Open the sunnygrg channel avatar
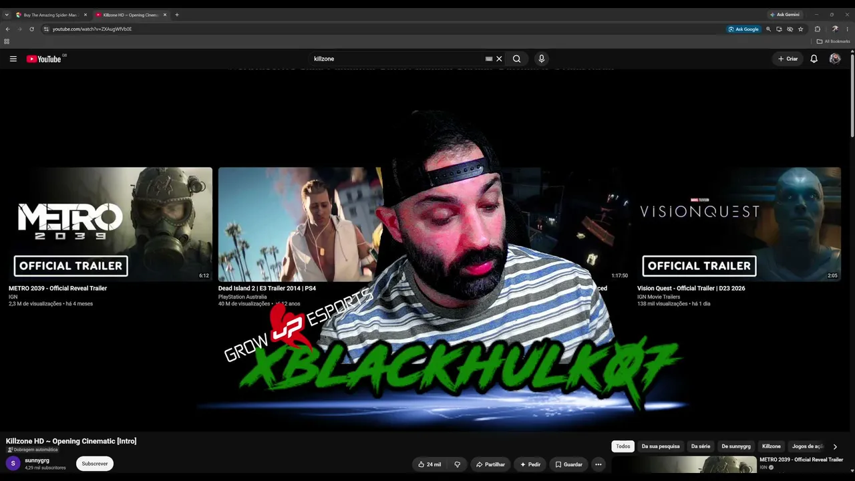This screenshot has height=481, width=855. click(x=13, y=464)
